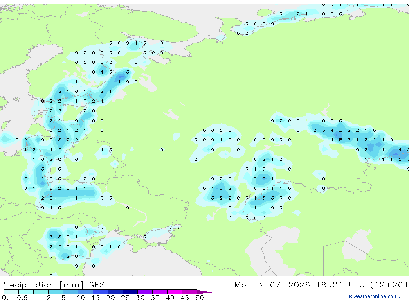Click the '25' legend scale label
This screenshot has height=300, width=409.
click(126, 298)
